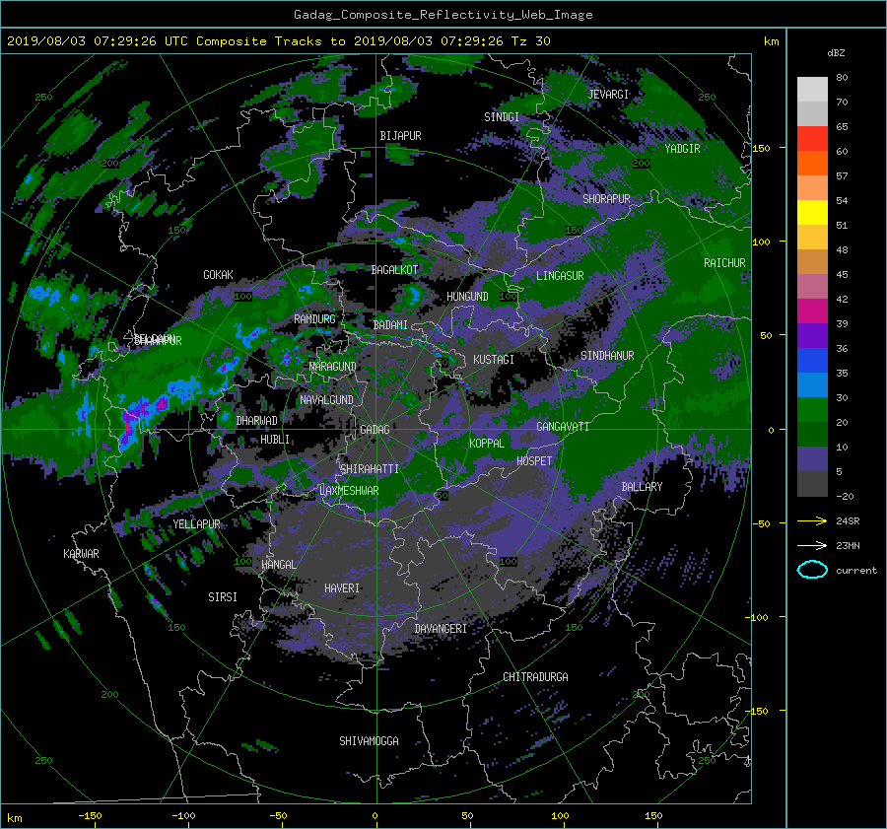The height and width of the screenshot is (829, 887).
Task: Click the LINGASUR city label
Action: 560,276
